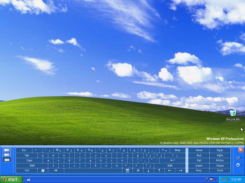Tap the right arrow key
Viewport: 245px width, 183px height.
coord(180,170)
